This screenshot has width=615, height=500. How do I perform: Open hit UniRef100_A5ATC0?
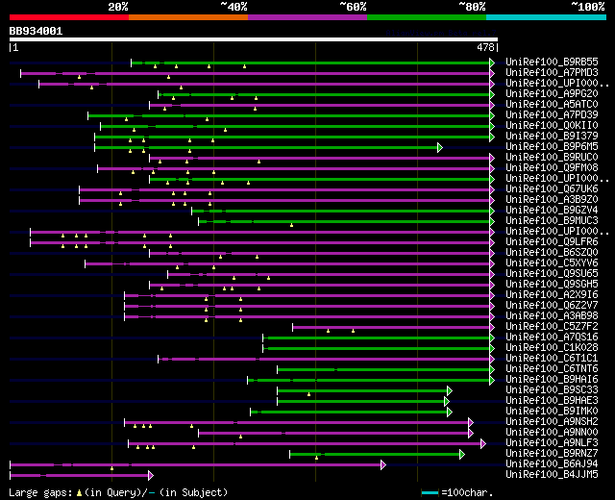click(552, 104)
